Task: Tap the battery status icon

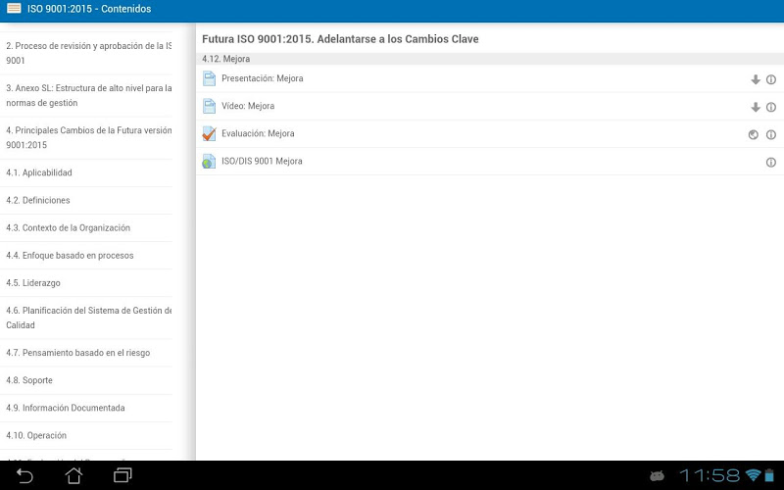Action: [769, 475]
